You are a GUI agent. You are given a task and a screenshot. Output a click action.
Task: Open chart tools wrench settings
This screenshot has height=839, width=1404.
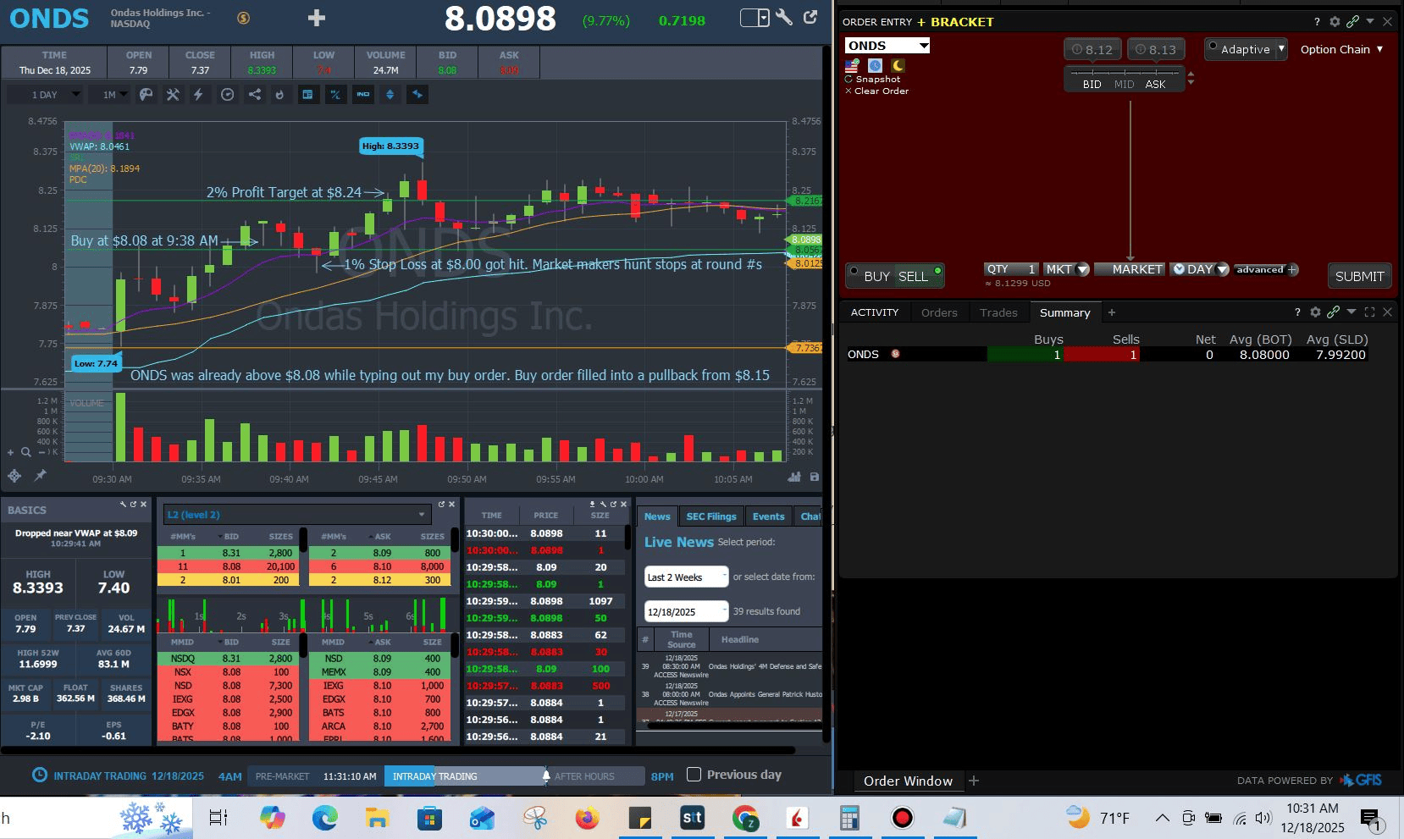point(173,95)
